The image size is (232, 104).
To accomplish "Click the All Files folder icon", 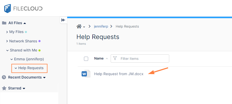I will tap(4, 23).
